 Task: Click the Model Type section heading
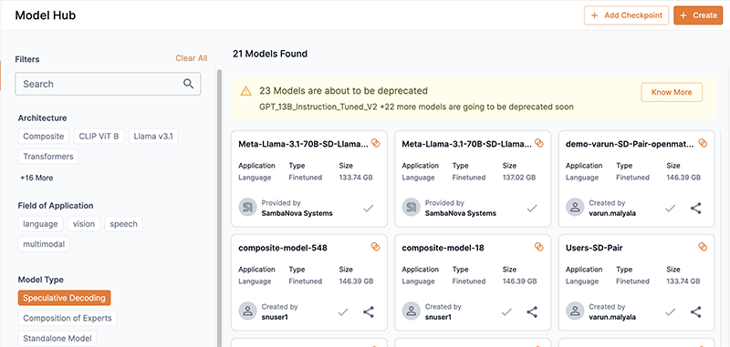pos(40,280)
